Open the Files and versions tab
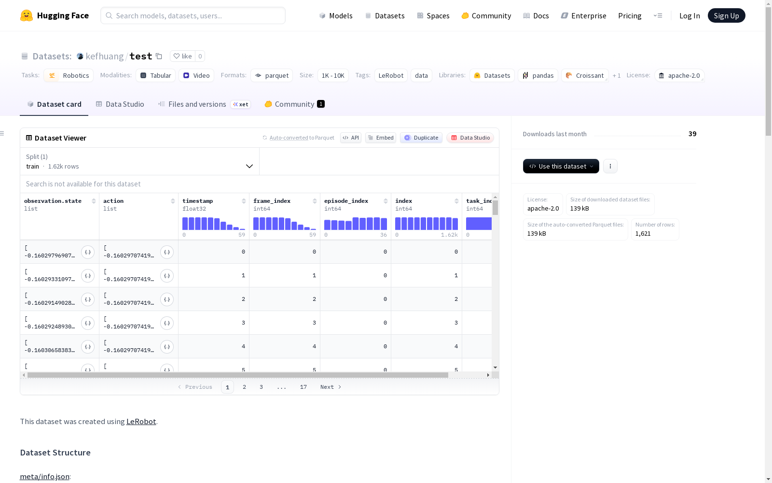 coord(204,104)
